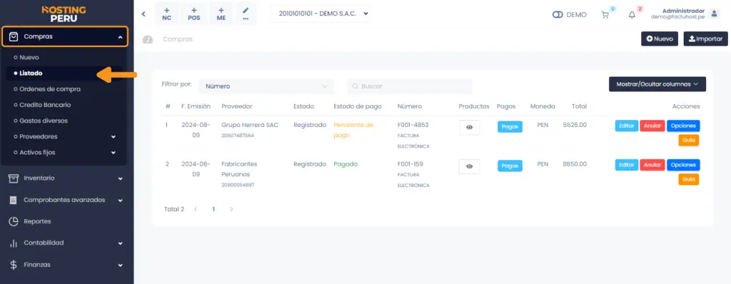Open the shopping cart icon in header
Screen dimensions: 731x284
tap(605, 15)
